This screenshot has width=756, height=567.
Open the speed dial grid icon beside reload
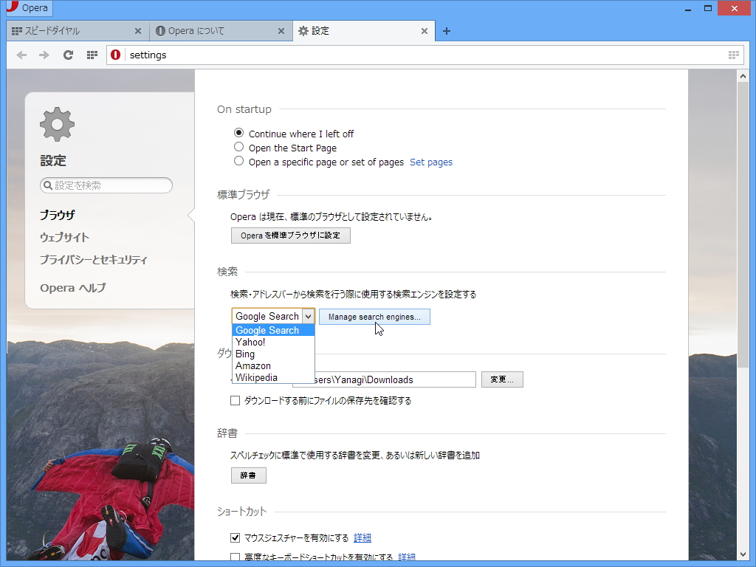(92, 55)
